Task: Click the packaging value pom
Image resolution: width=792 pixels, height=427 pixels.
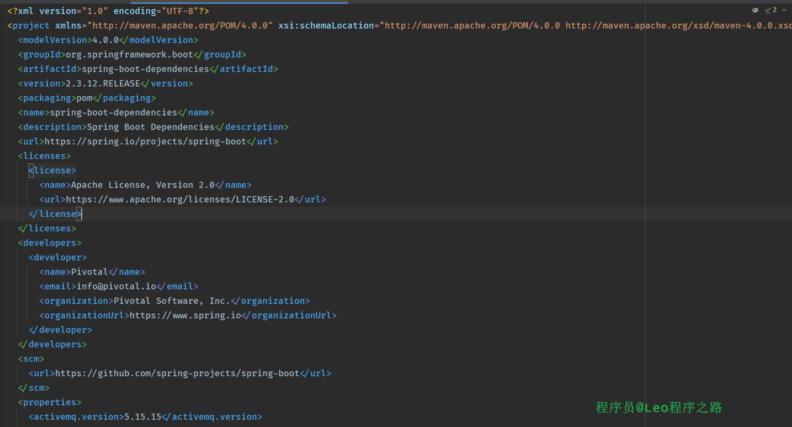Action: (84, 98)
